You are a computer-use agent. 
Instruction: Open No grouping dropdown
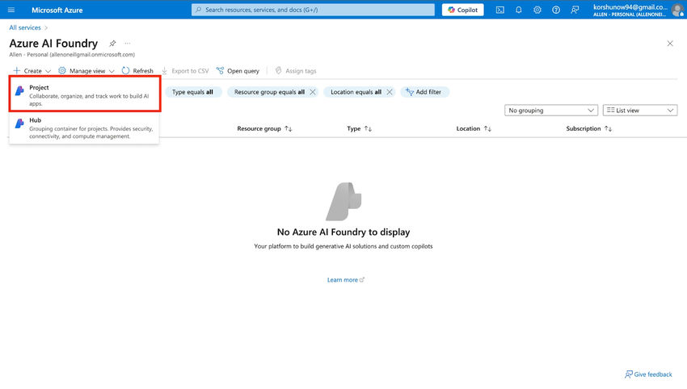pos(550,111)
